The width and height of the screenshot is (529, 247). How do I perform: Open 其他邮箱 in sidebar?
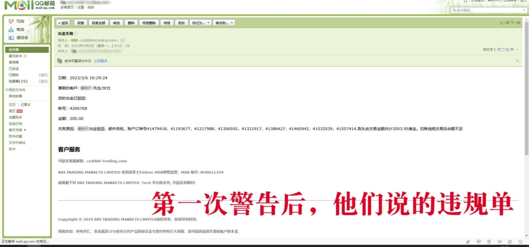coord(15,96)
